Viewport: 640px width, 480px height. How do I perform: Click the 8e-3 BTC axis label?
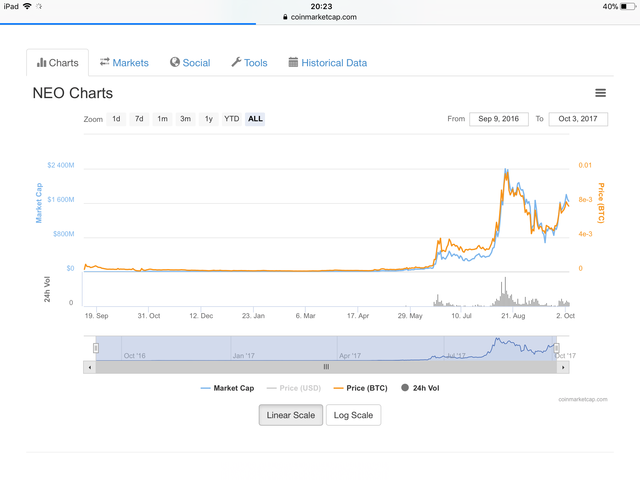point(585,199)
